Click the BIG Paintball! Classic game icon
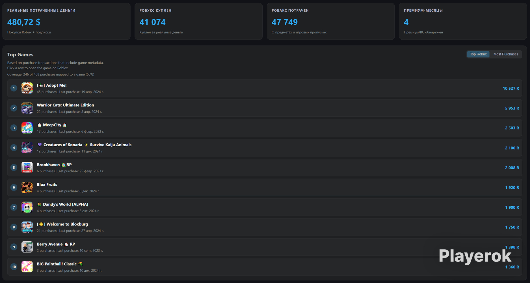Viewport: 530px width, 283px height. [27, 267]
